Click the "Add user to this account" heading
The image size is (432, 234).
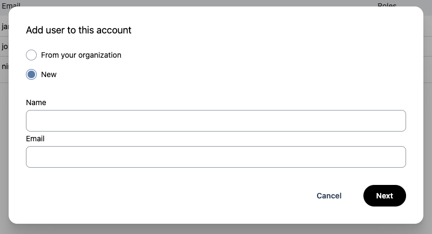pos(79,30)
